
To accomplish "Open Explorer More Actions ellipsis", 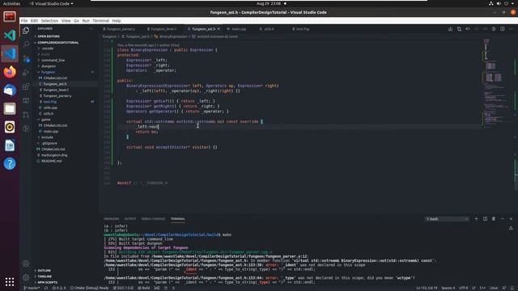I will pyautogui.click(x=91, y=29).
